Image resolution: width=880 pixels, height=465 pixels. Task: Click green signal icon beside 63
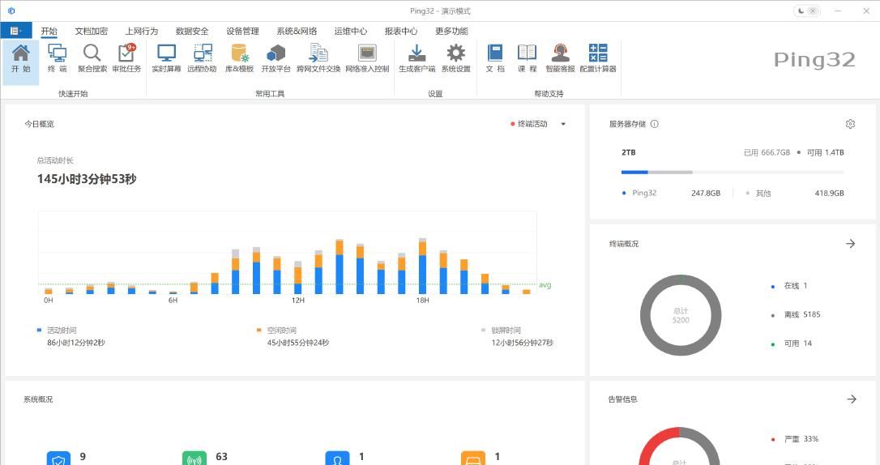(x=194, y=459)
